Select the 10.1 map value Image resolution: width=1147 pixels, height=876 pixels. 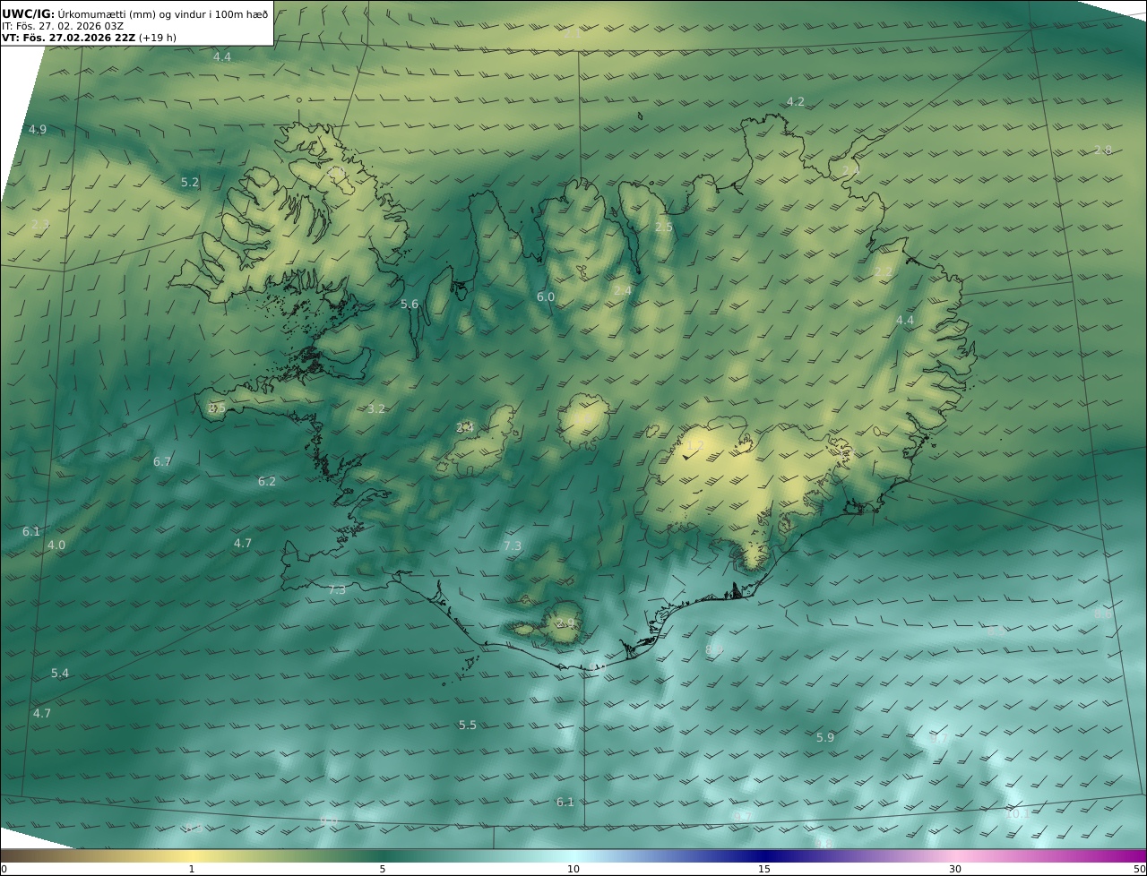(1018, 814)
